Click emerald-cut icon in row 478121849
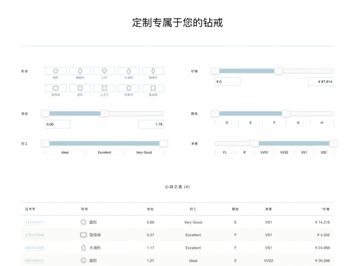The height and width of the screenshot is (266, 355). (84, 235)
